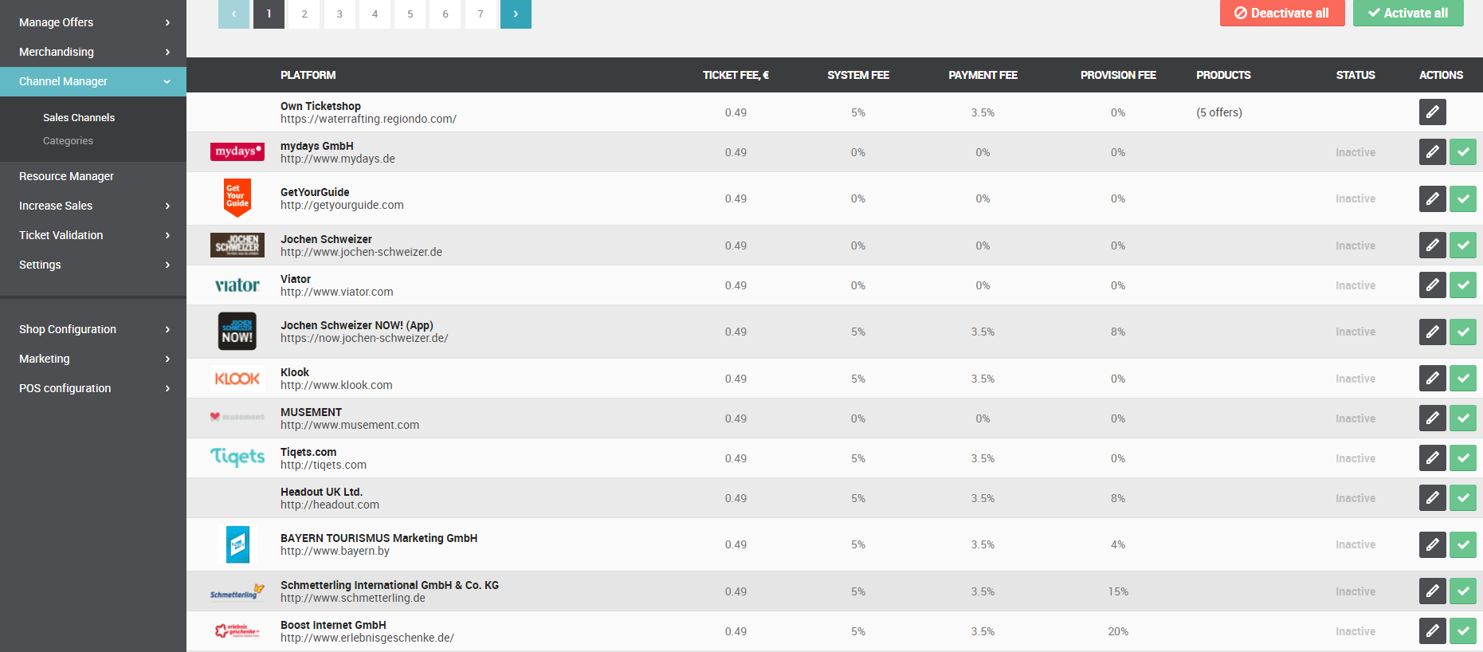This screenshot has width=1483, height=652.
Task: Click the Bayern Tourismus logo
Action: tap(237, 544)
